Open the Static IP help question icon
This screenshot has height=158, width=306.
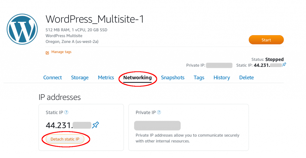point(66,112)
